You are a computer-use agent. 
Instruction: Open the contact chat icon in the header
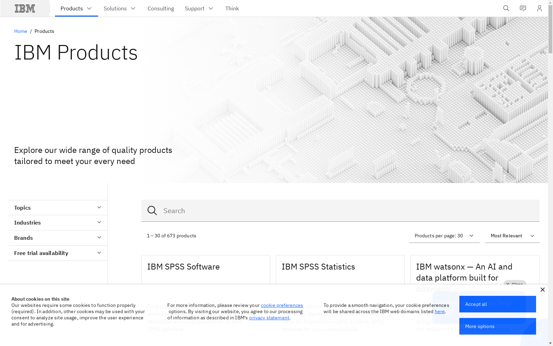[x=523, y=8]
